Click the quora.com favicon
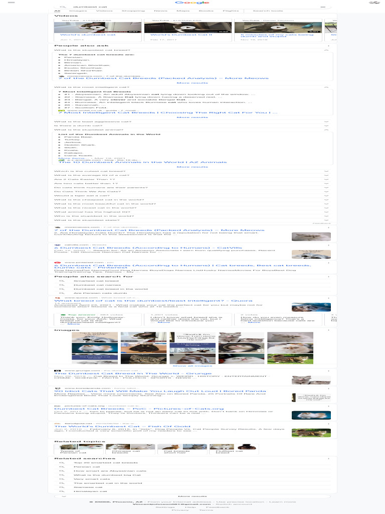 pos(57,298)
